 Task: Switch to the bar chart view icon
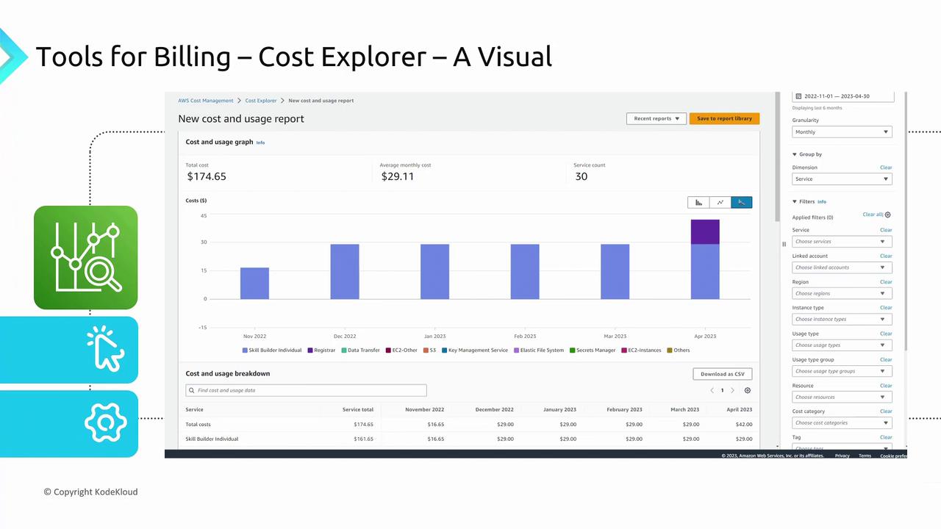tap(698, 202)
